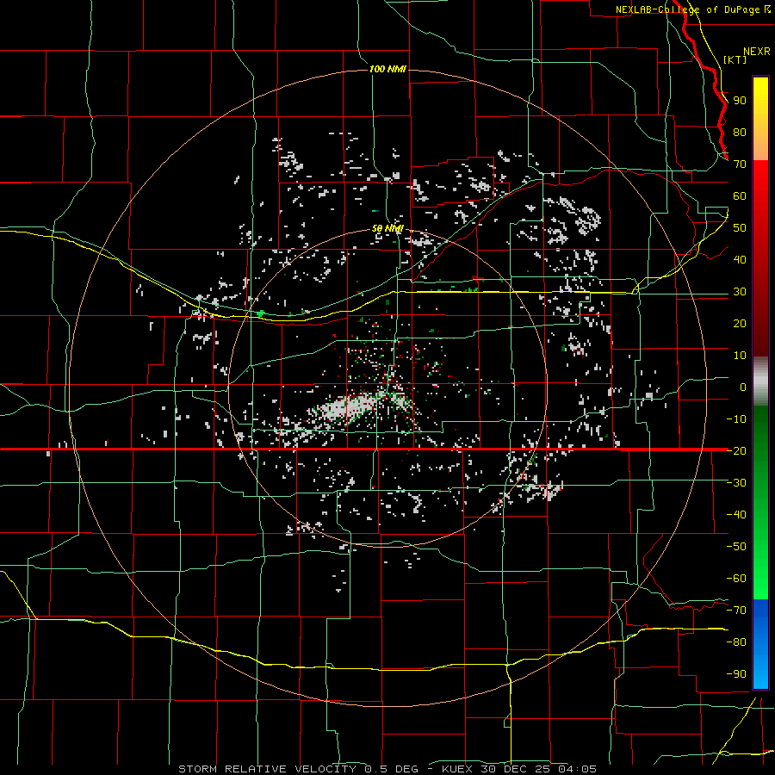Click the positive 50 scale value
Viewport: 775px width, 775px height.
tap(740, 228)
